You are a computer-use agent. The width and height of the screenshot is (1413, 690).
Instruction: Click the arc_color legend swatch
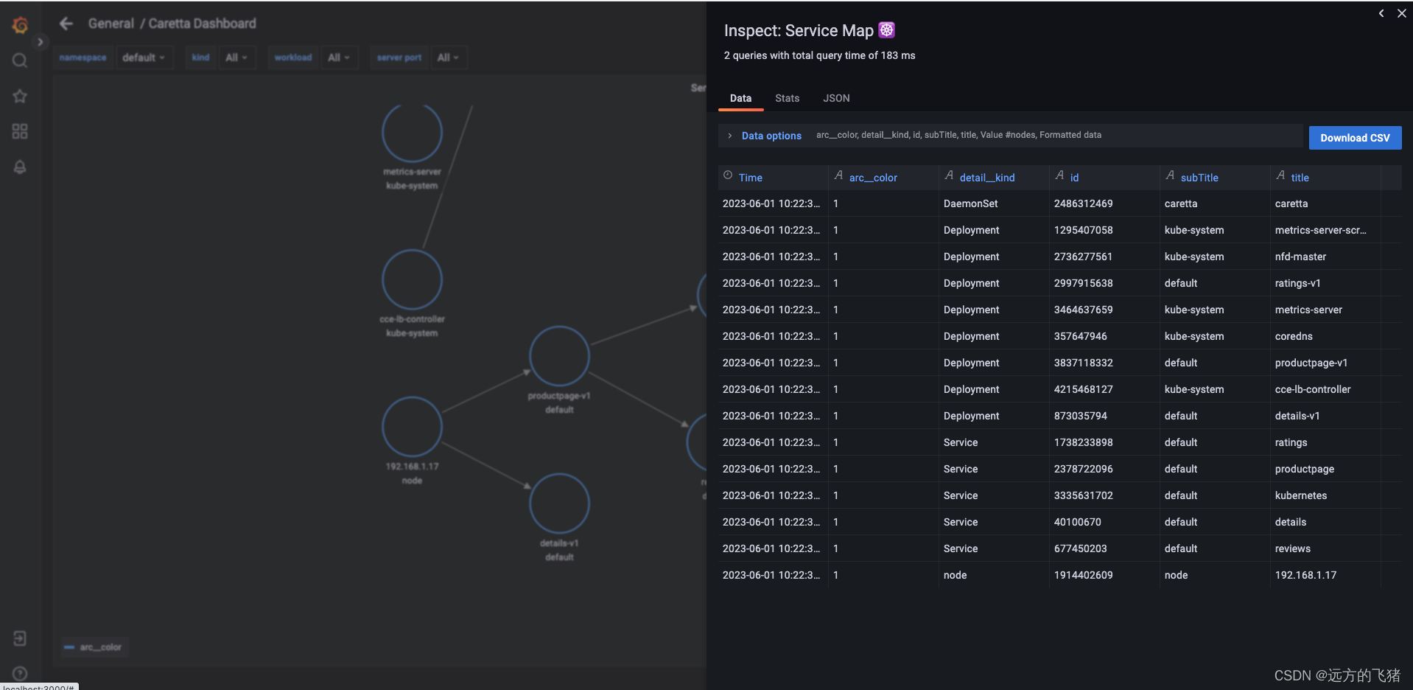69,647
